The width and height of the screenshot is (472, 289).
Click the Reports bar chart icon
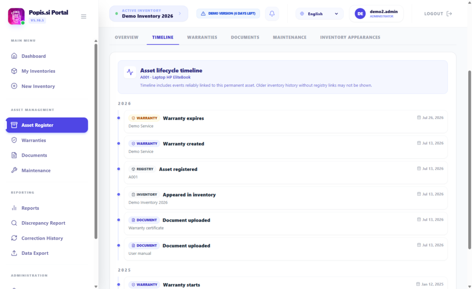[x=14, y=208]
